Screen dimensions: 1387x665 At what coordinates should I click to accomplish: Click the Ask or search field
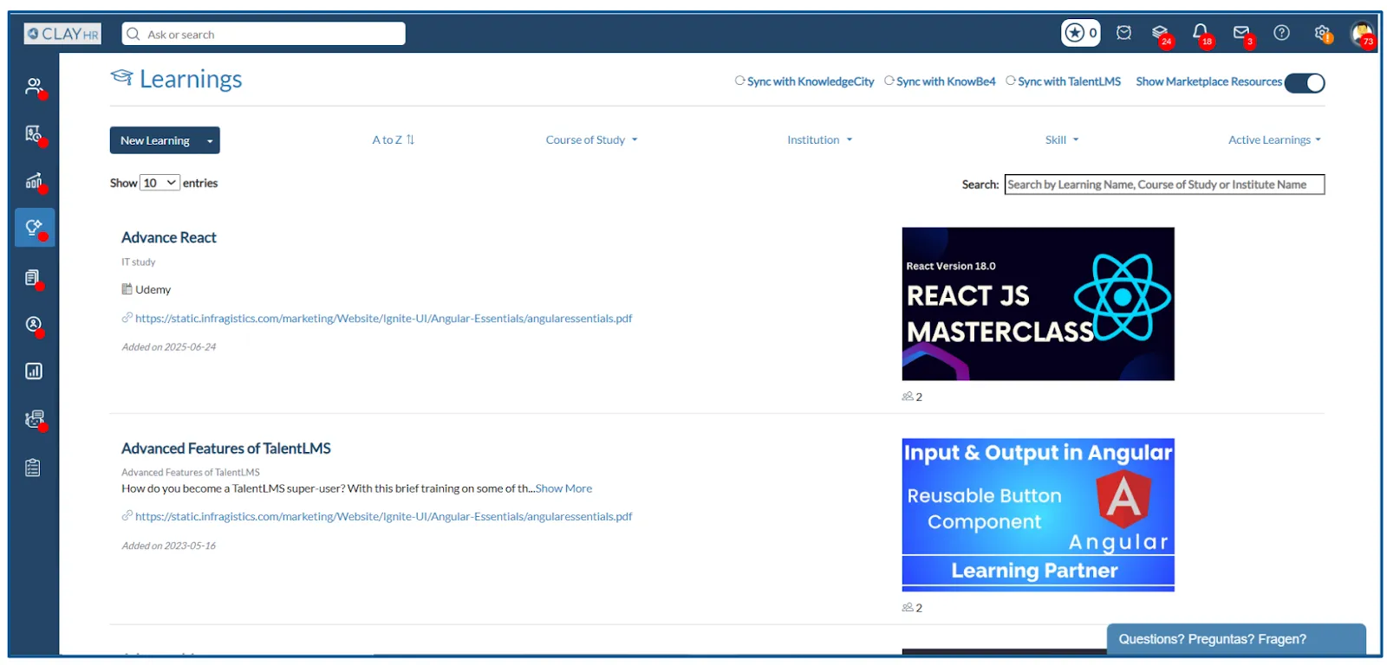tap(264, 34)
